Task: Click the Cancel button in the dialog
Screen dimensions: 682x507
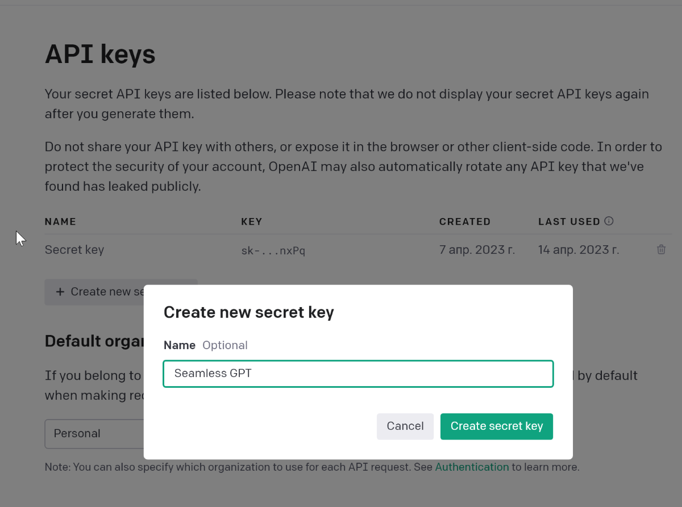Action: (x=405, y=426)
